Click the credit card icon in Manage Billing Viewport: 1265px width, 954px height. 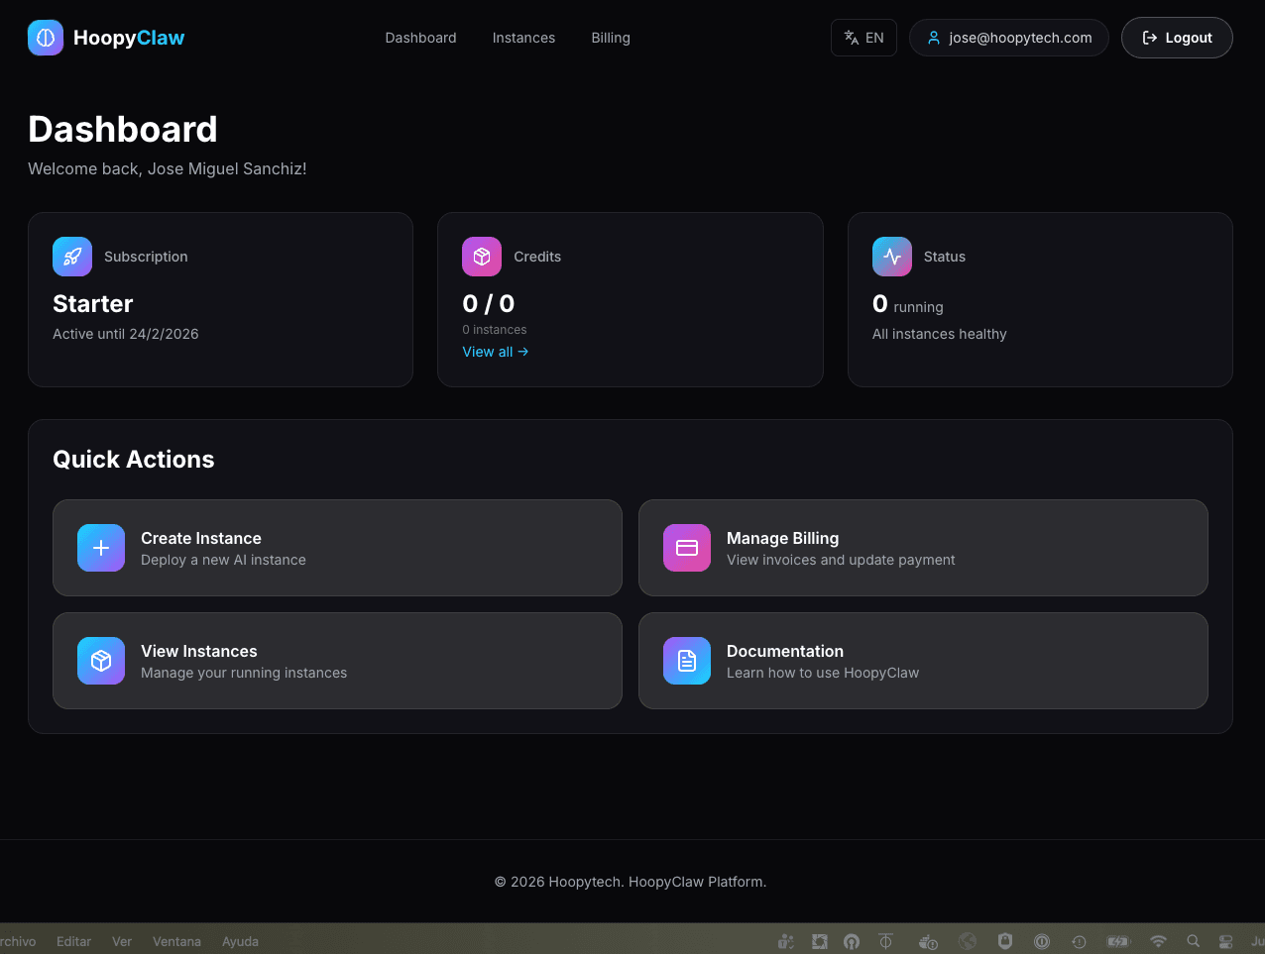point(686,547)
